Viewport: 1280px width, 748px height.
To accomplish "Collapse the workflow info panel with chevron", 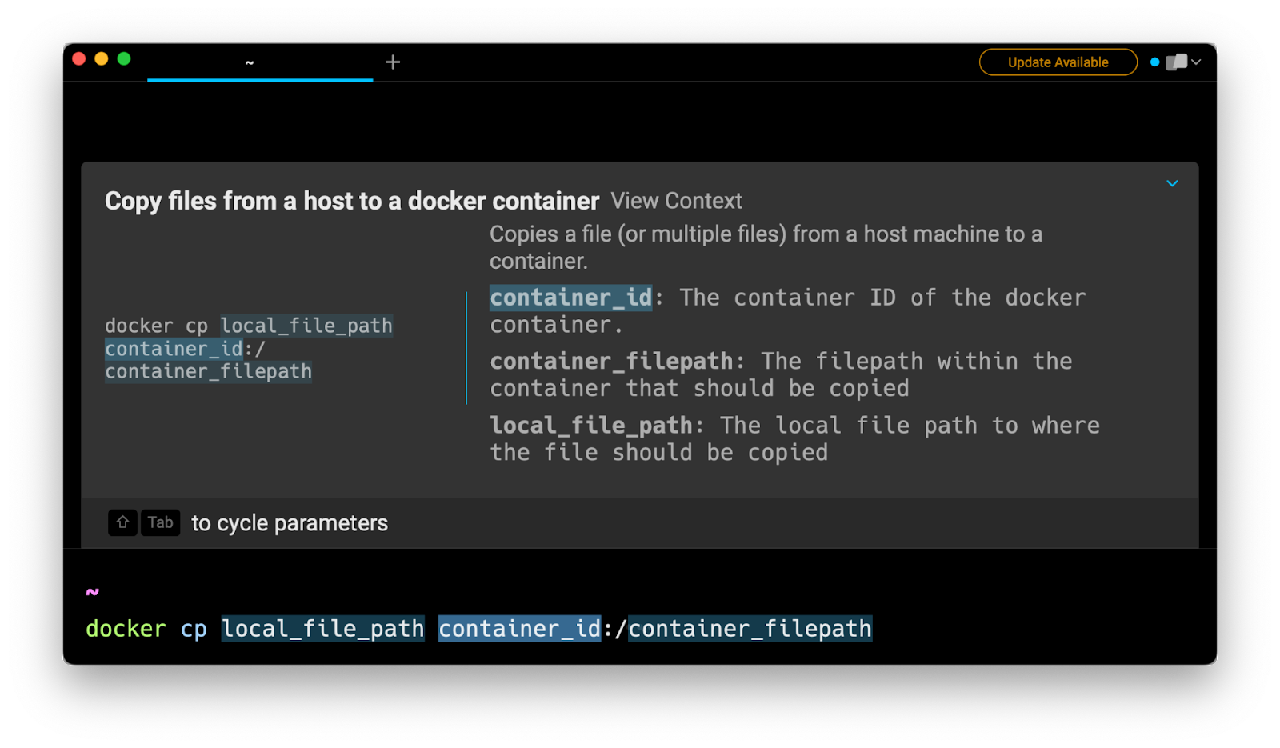I will (x=1172, y=184).
